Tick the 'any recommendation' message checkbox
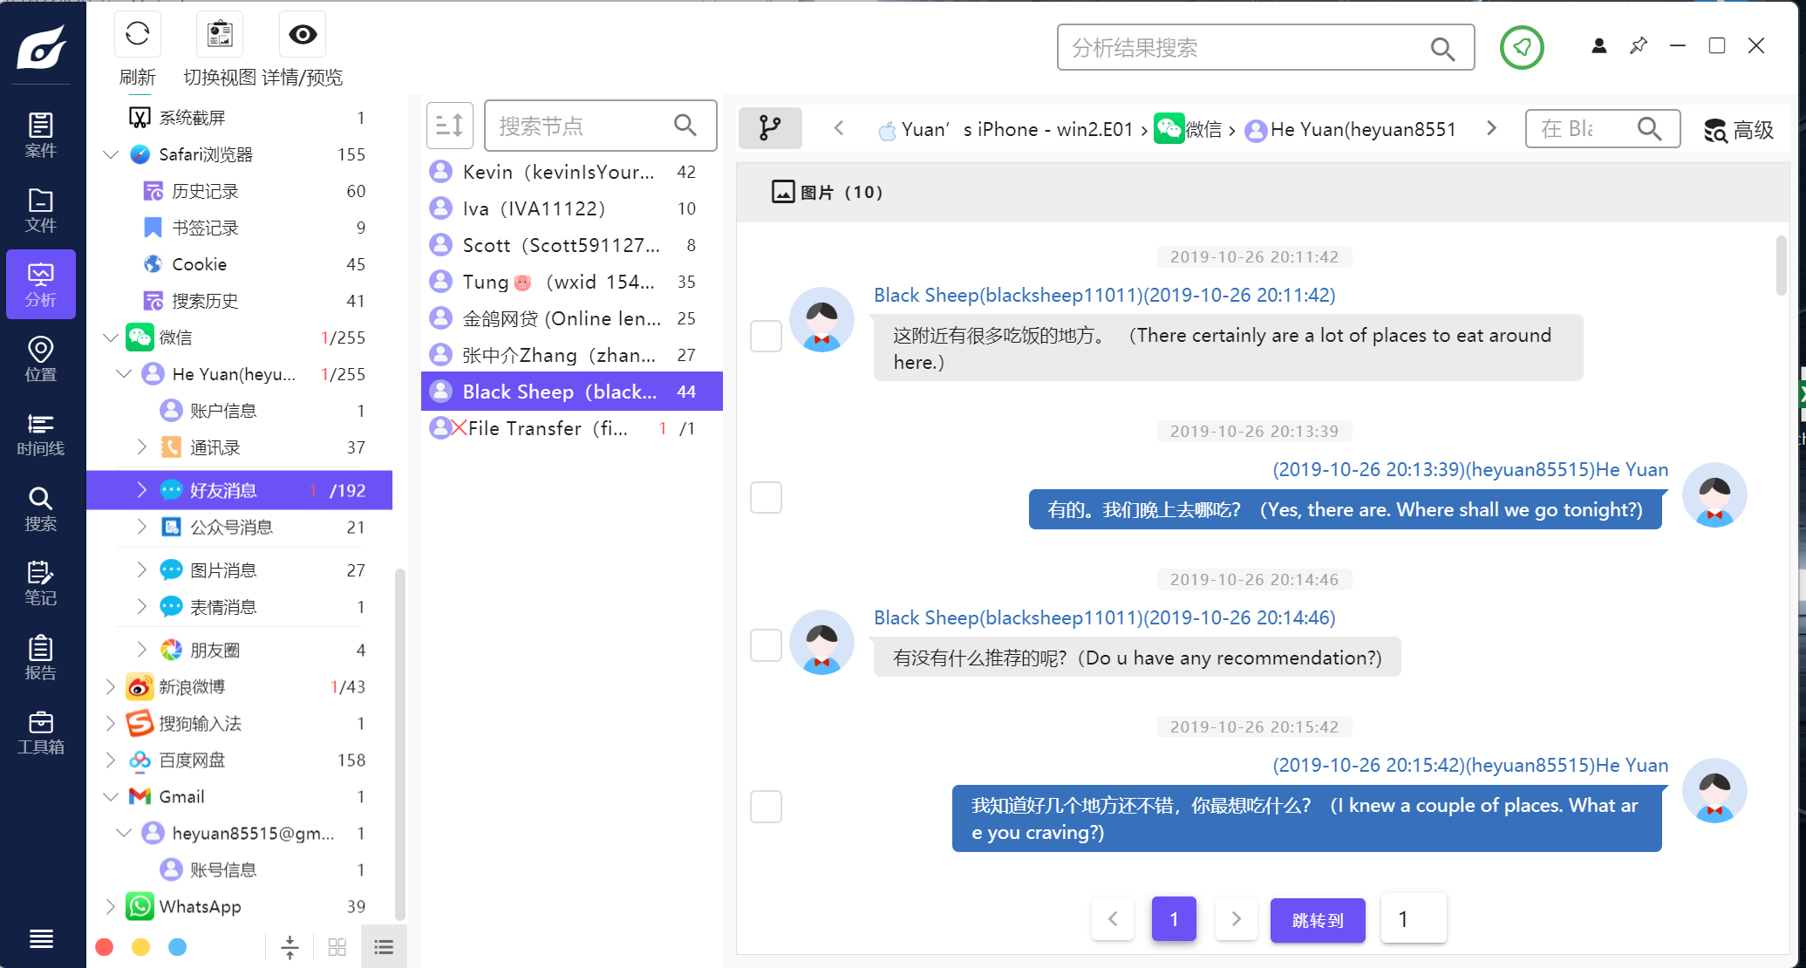This screenshot has height=968, width=1806. (x=766, y=645)
